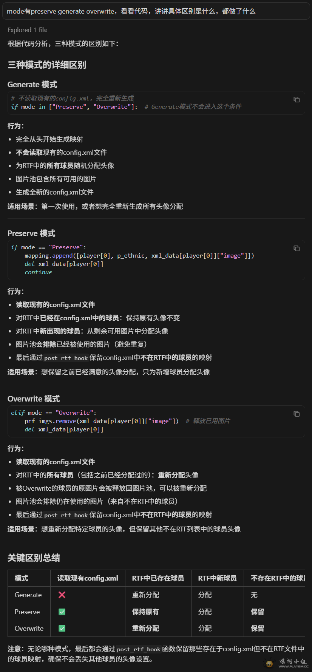Viewport: 312px width, 672px height.
Task: Click the Generate cell in the summary table
Action: pyautogui.click(x=28, y=595)
